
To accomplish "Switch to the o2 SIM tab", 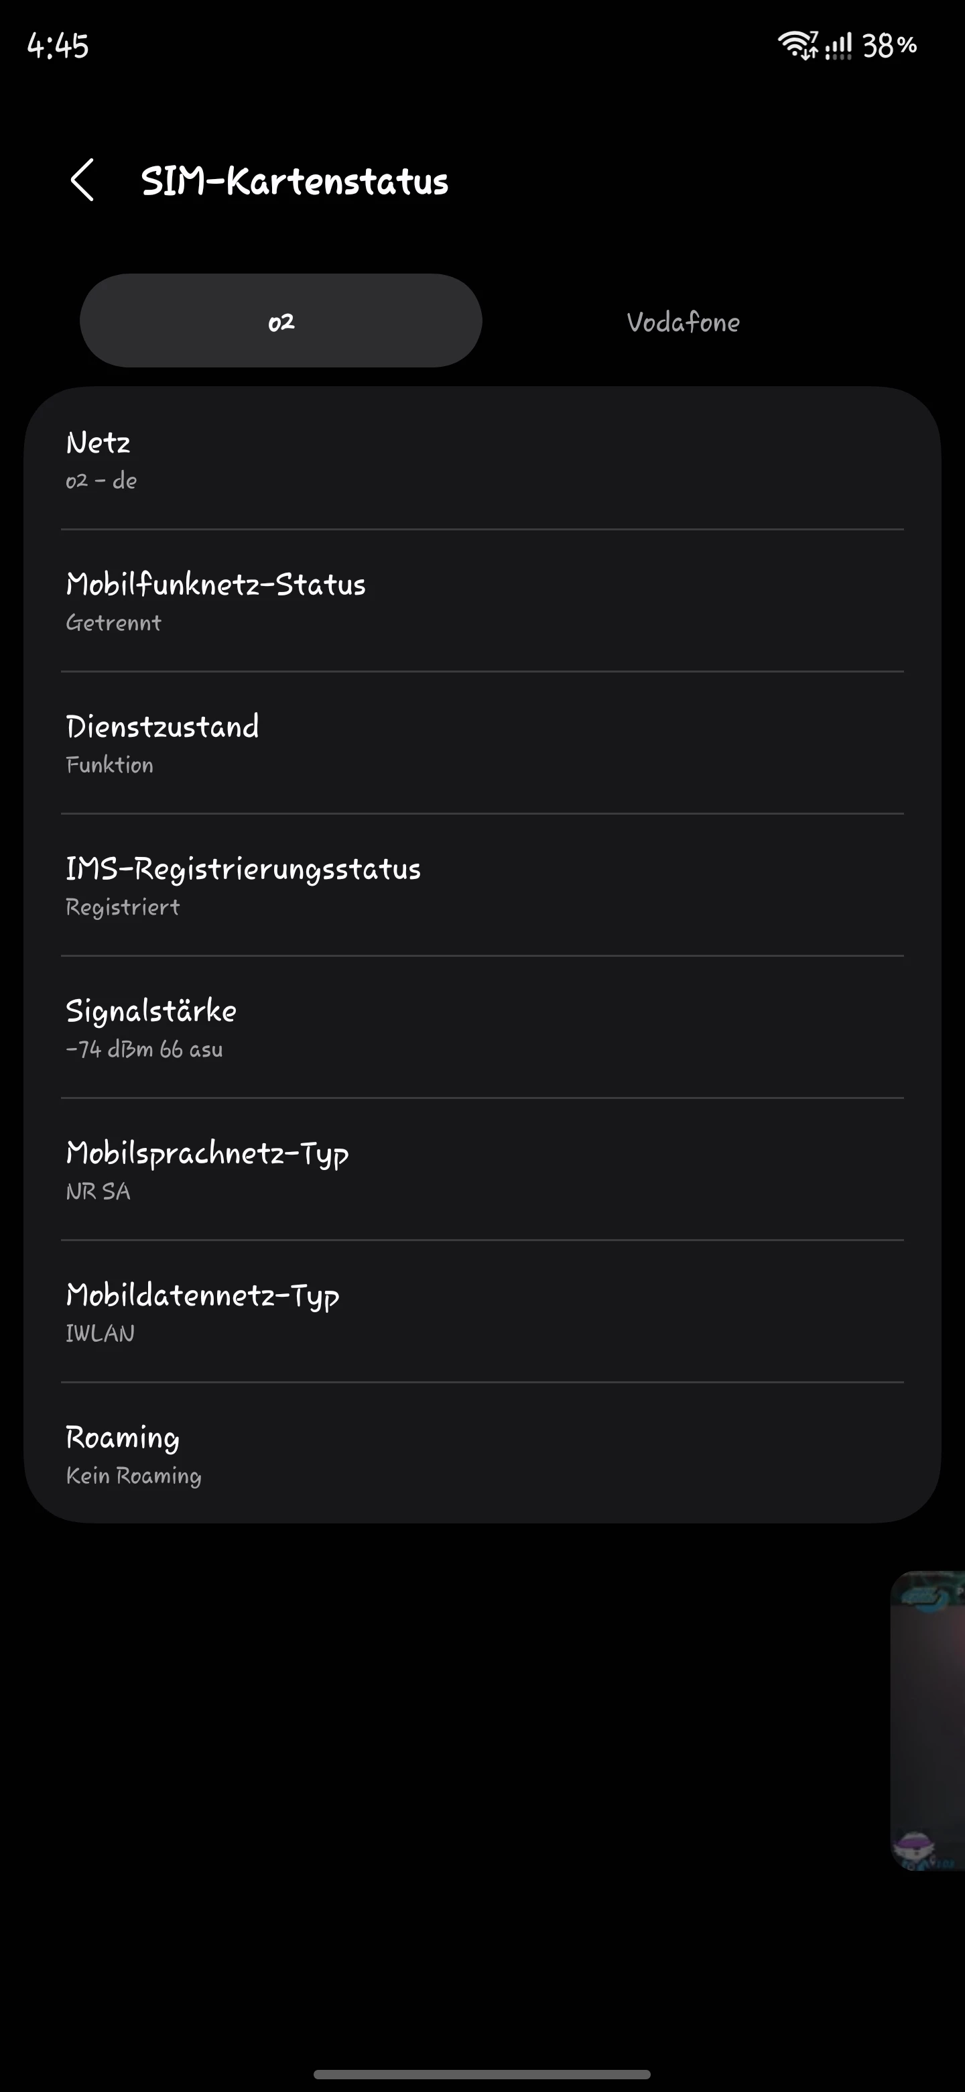I will (x=281, y=321).
